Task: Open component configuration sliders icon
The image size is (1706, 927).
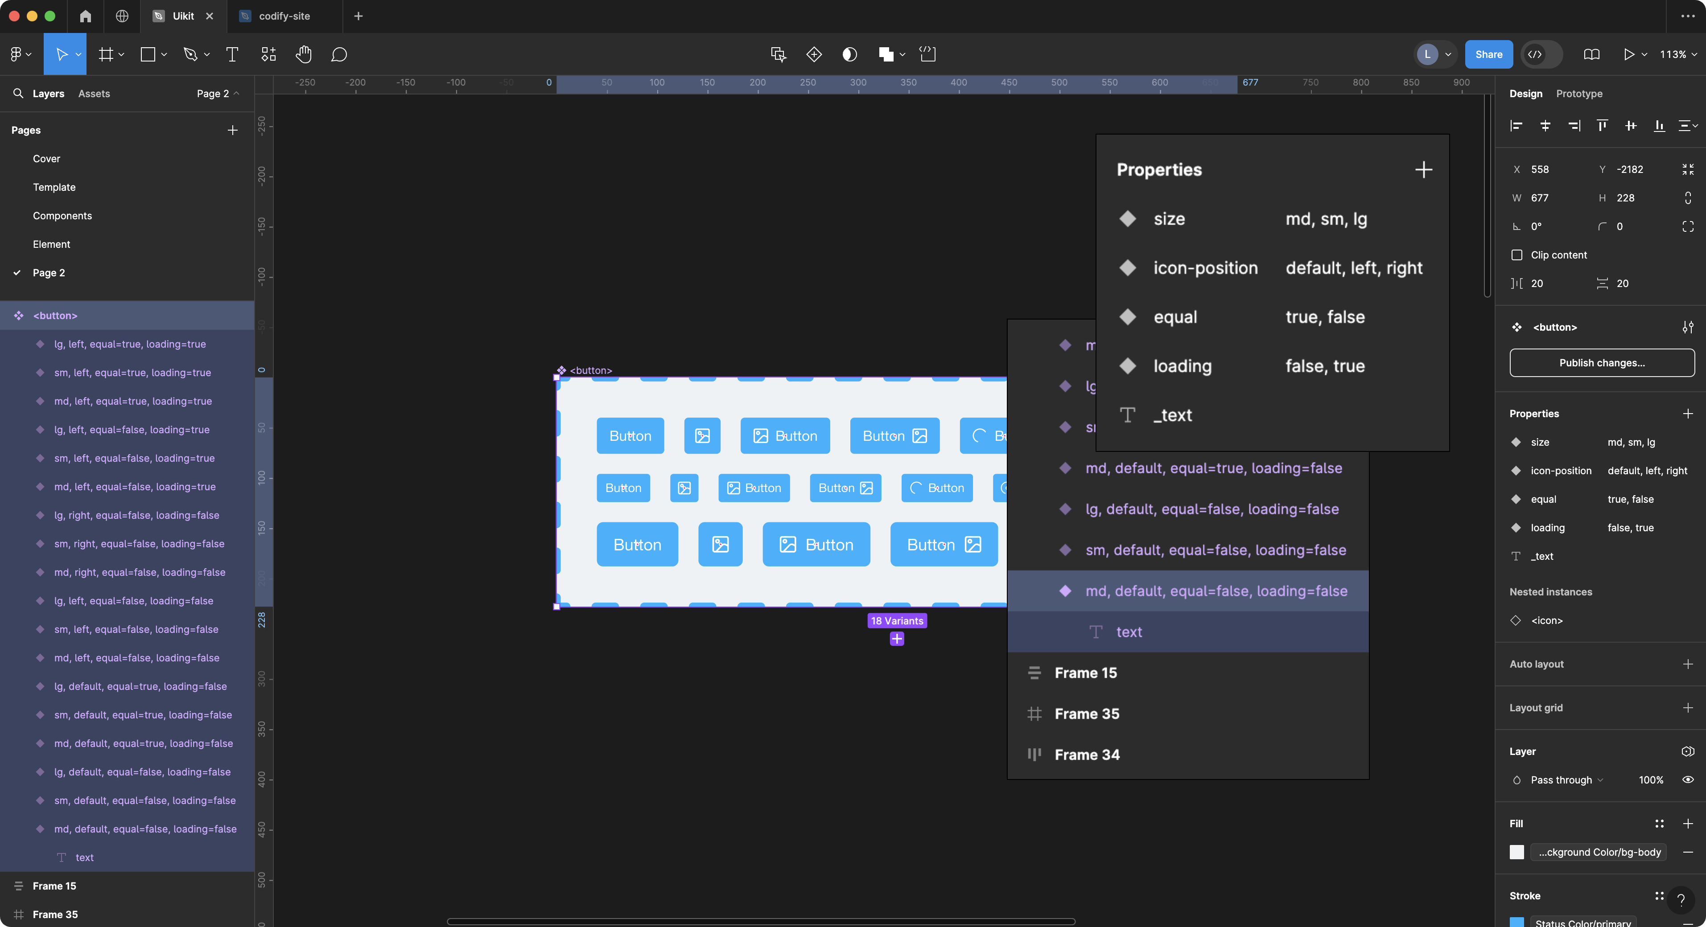Action: pyautogui.click(x=1687, y=327)
